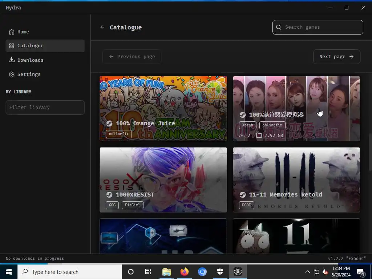The image size is (372, 279).
Task: Click Steam icon on 1000xRESIST card
Action: [109, 195]
